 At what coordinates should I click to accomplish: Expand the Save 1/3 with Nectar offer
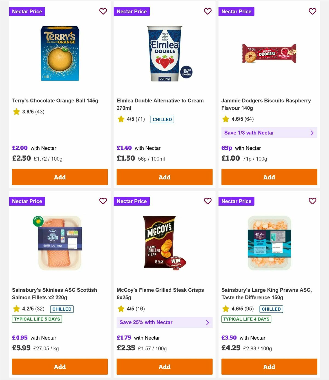(269, 133)
